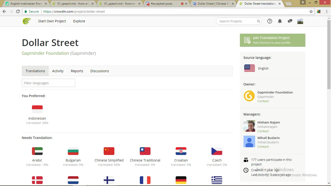Switch to the Translations tab
331x186 pixels.
tap(35, 71)
